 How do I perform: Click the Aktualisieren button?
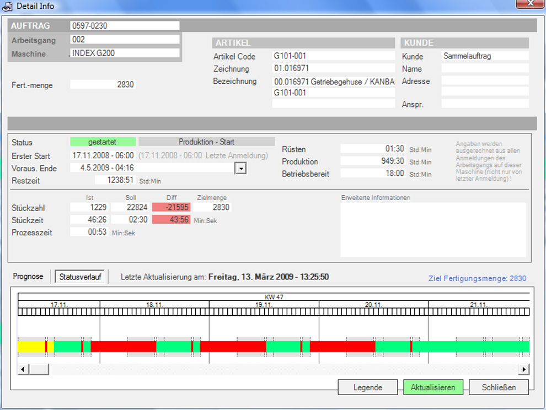tap(433, 387)
